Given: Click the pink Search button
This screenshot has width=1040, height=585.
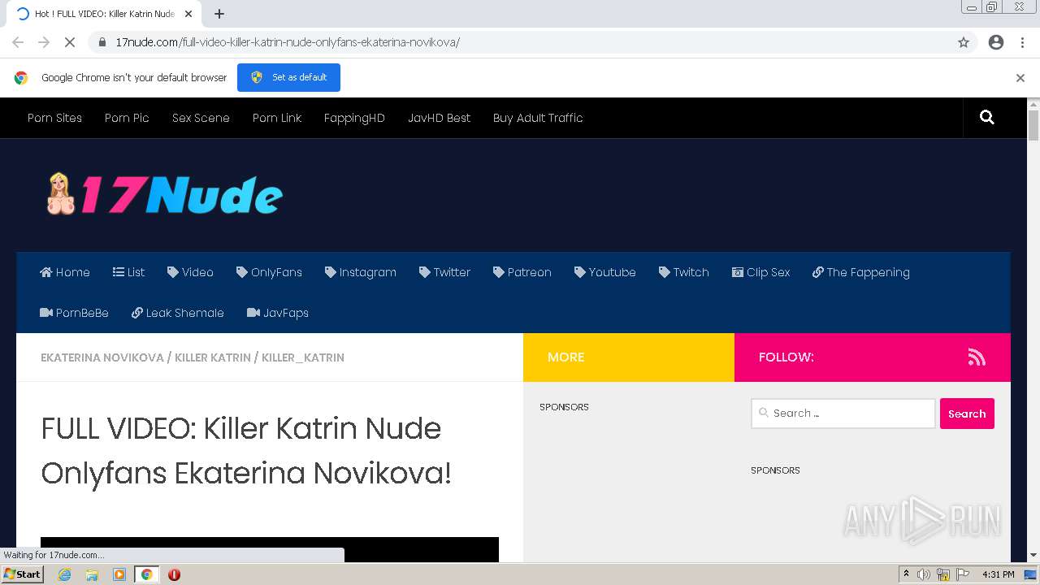Looking at the screenshot, I should click(x=967, y=414).
